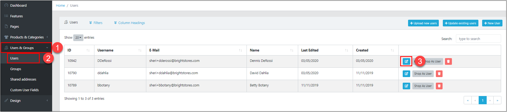
Task: Expand Products & Categories sidebar menu
Action: 26,37
